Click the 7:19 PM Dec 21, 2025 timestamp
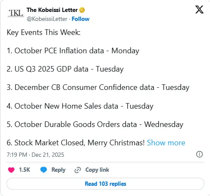The image size is (210, 196). [35, 155]
